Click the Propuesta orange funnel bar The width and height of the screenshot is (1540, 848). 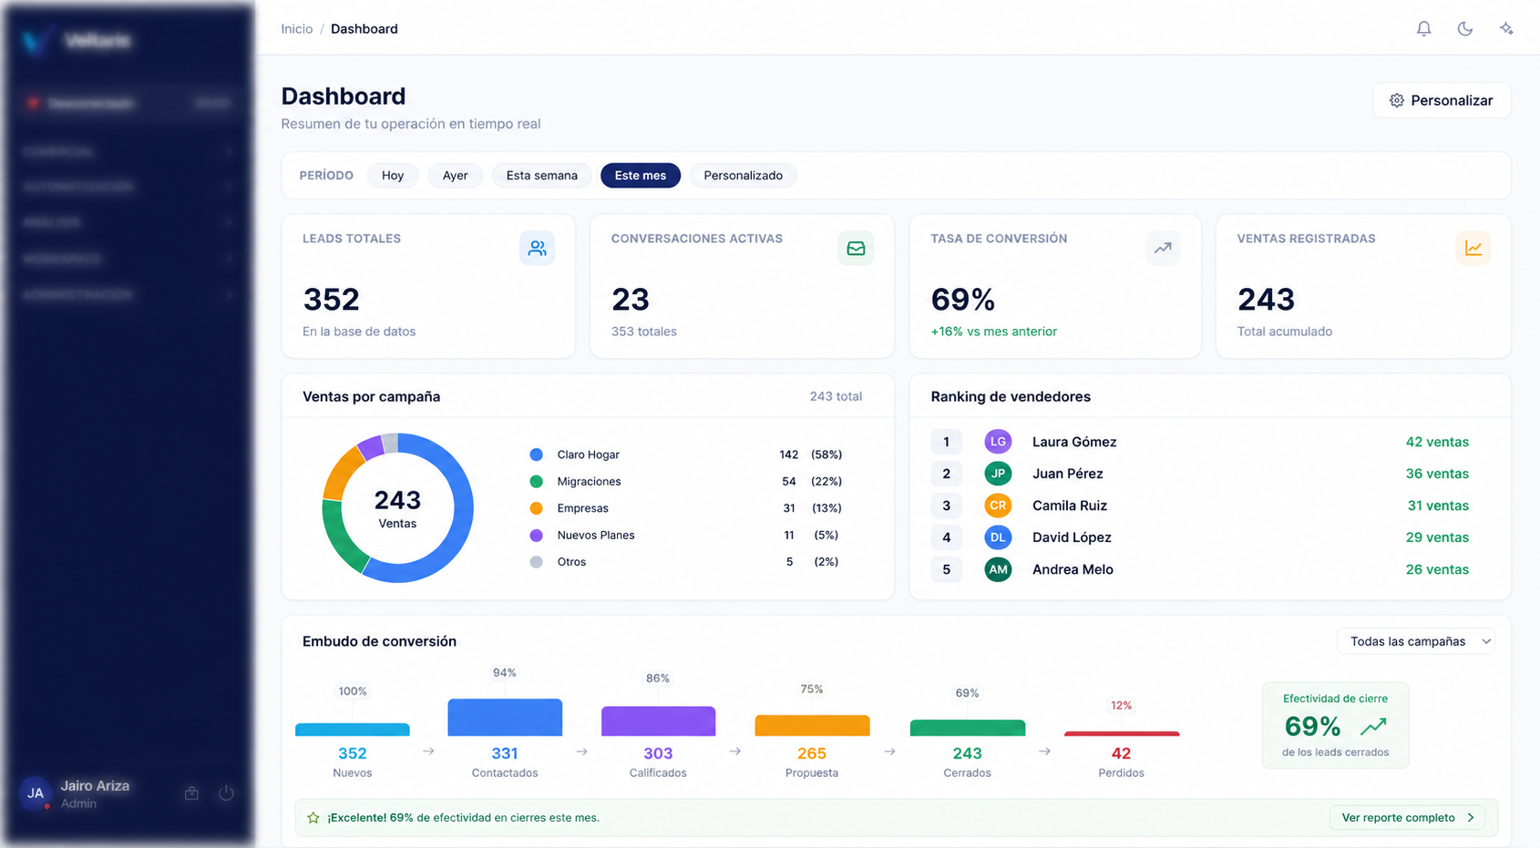[x=812, y=725]
